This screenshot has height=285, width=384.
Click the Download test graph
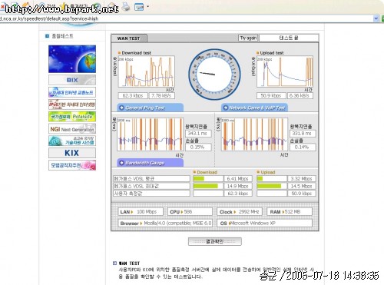pos(147,71)
